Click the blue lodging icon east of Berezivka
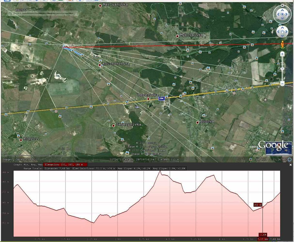 coord(162,98)
